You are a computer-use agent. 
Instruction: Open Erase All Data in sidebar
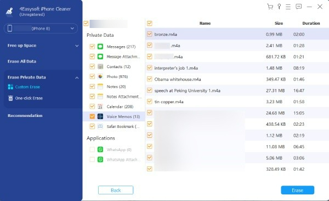[x=22, y=62]
